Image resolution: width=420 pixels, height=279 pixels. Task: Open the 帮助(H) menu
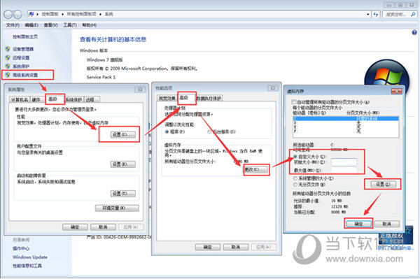tap(89, 25)
